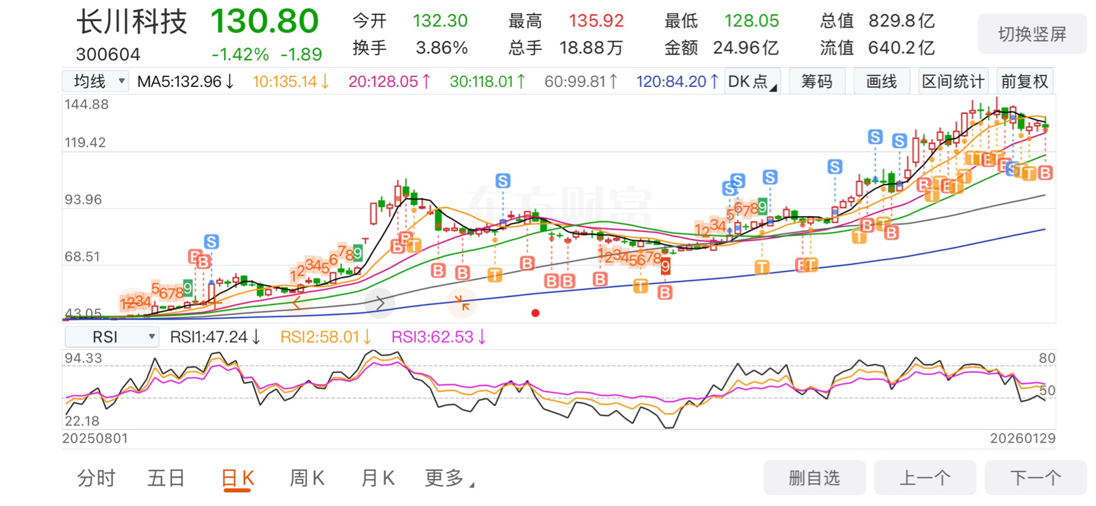Tap the red dot below the K-line chart
Image resolution: width=1096 pixels, height=506 pixels.
pos(535,313)
